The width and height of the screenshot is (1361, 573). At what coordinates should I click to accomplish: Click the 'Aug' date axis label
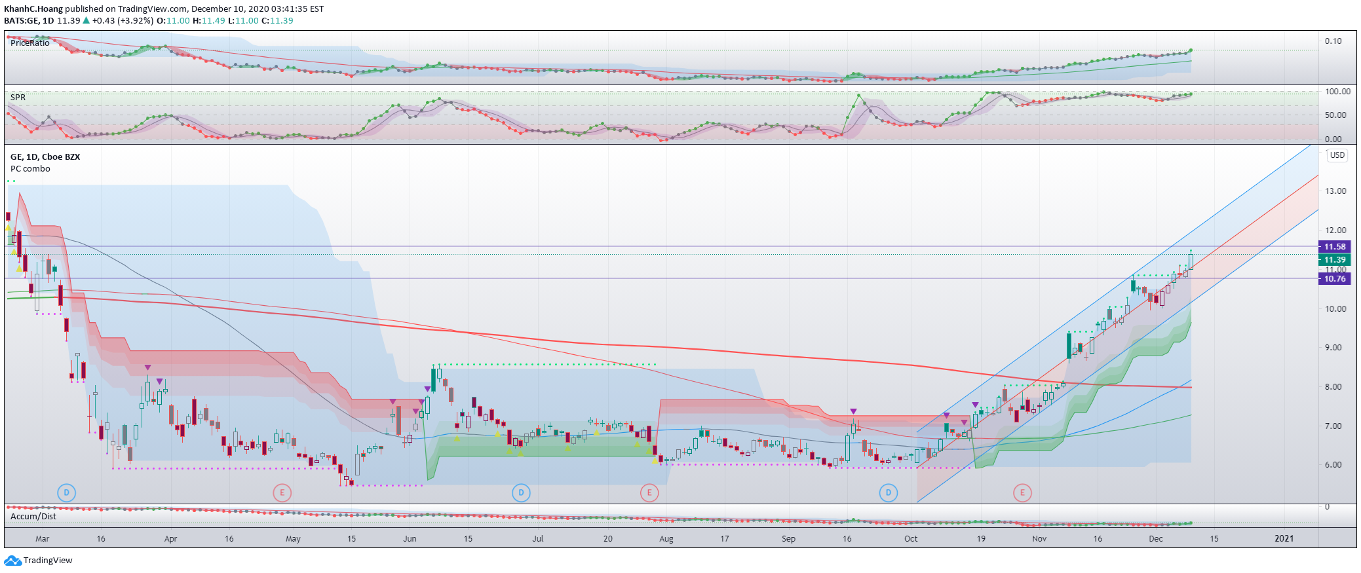point(666,539)
